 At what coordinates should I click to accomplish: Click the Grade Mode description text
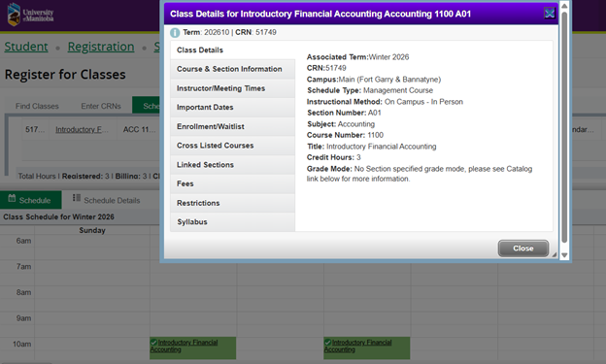[x=420, y=174]
